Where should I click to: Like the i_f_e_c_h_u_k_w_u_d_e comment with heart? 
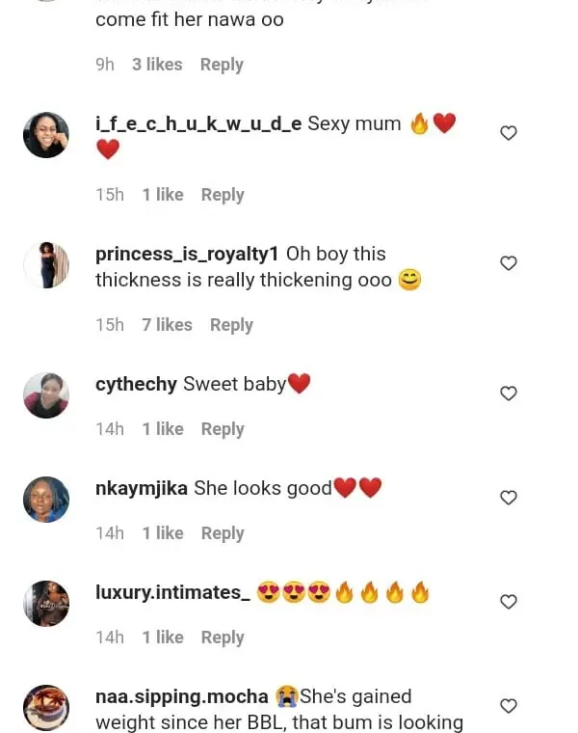(509, 133)
